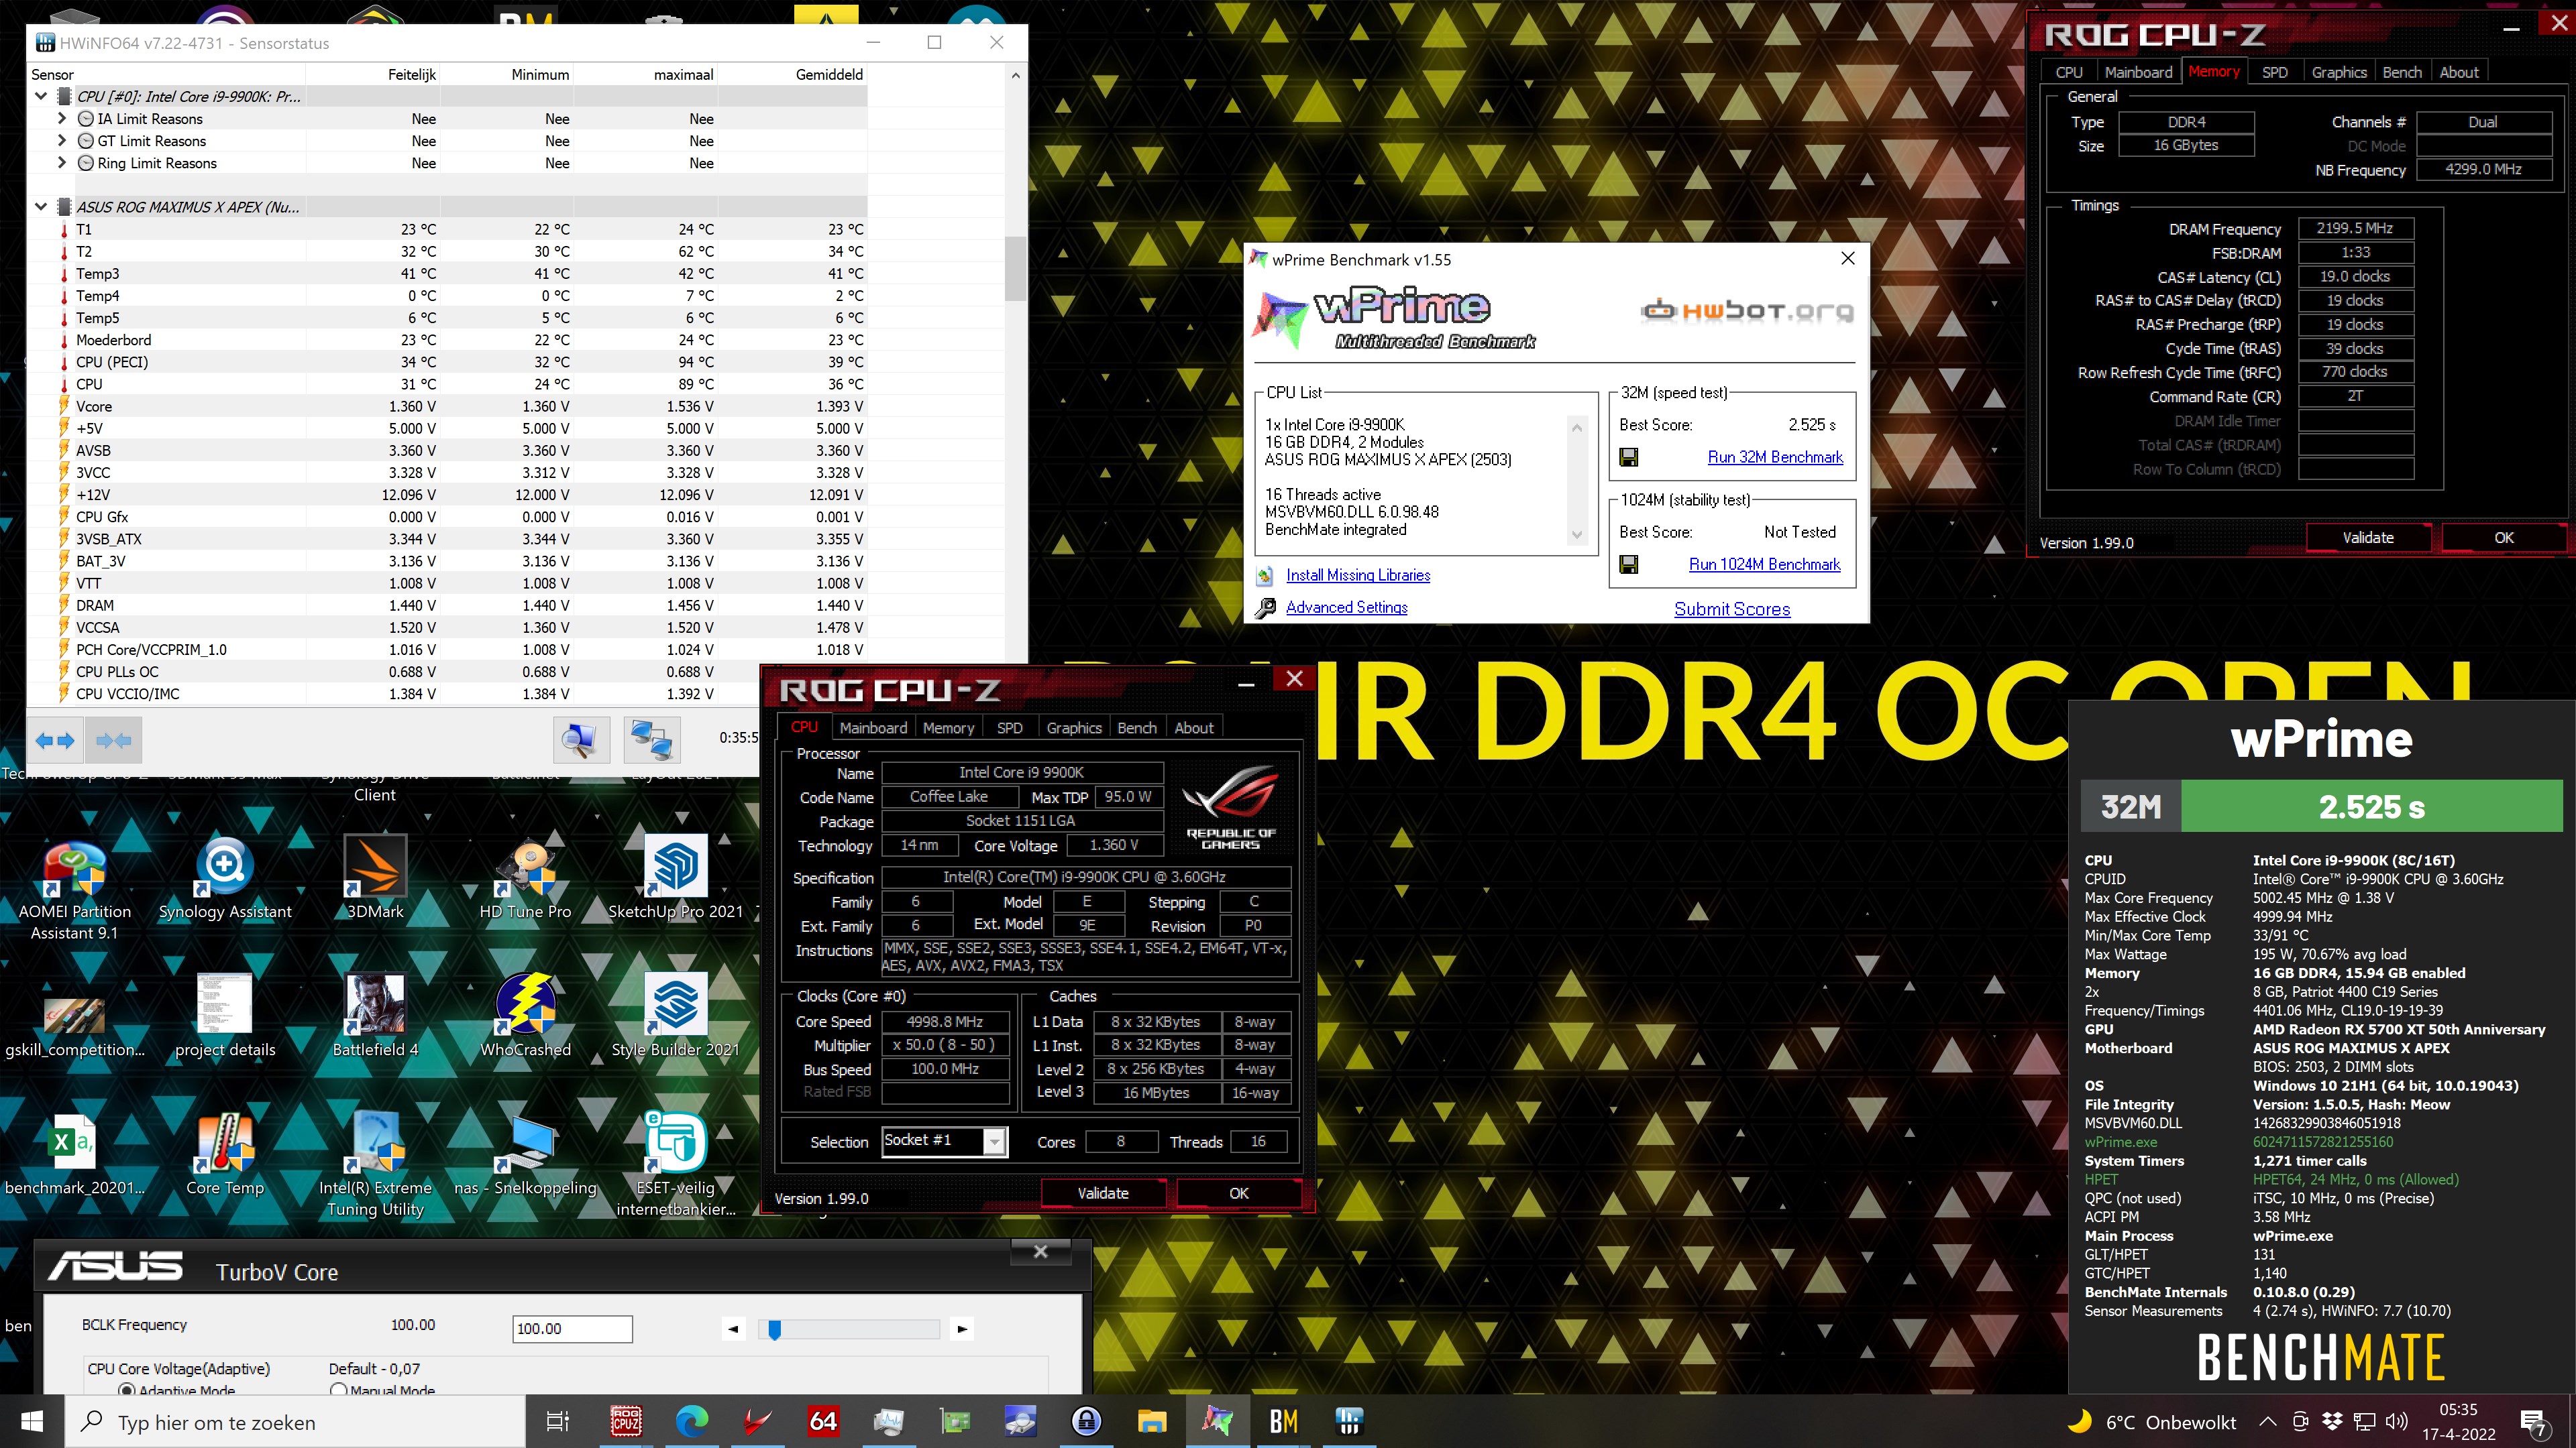Click the save icon under 1024M Best Score

(x=1629, y=564)
